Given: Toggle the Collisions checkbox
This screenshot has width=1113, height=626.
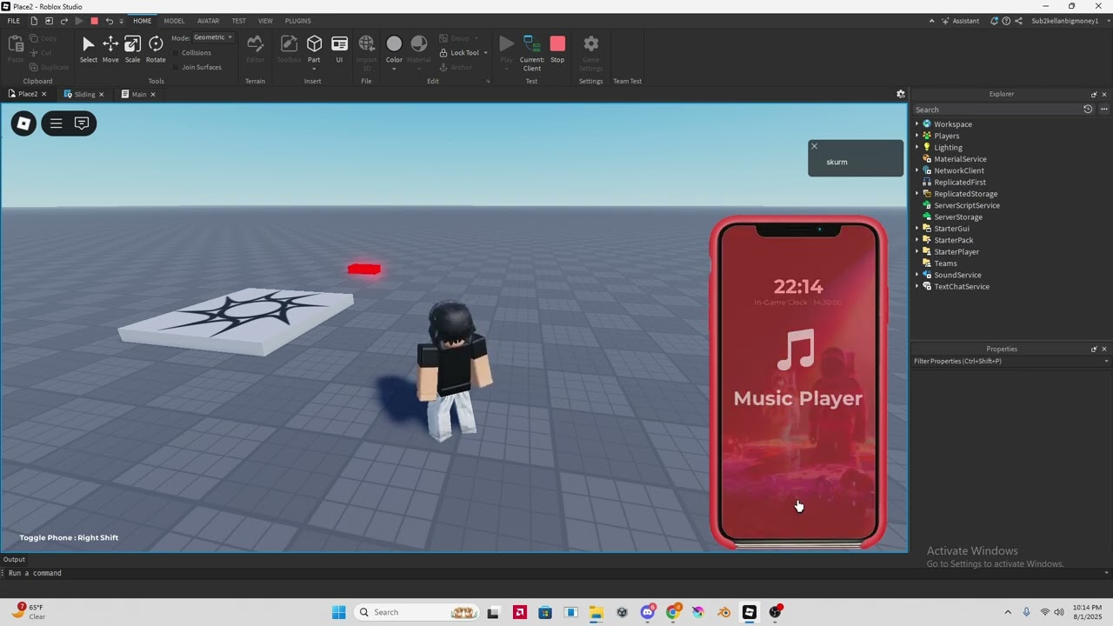Looking at the screenshot, I should point(176,52).
